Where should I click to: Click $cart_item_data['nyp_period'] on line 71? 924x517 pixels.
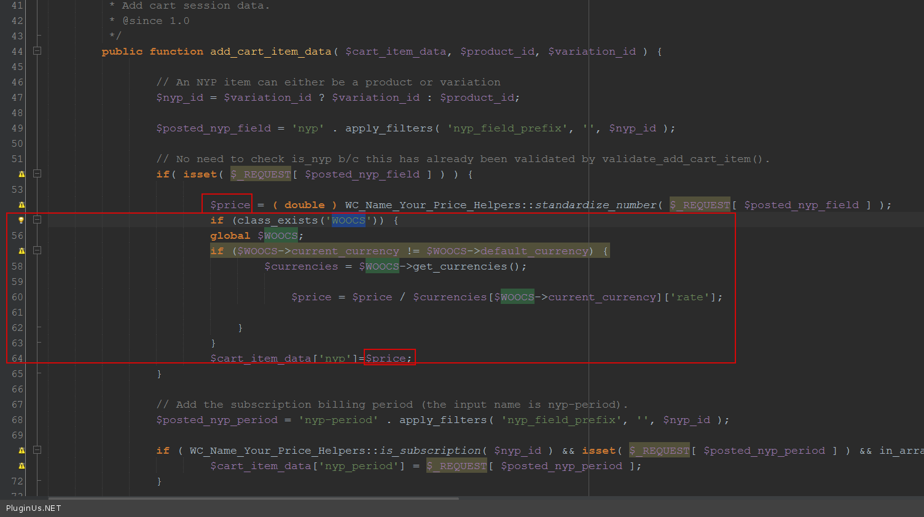click(x=308, y=466)
